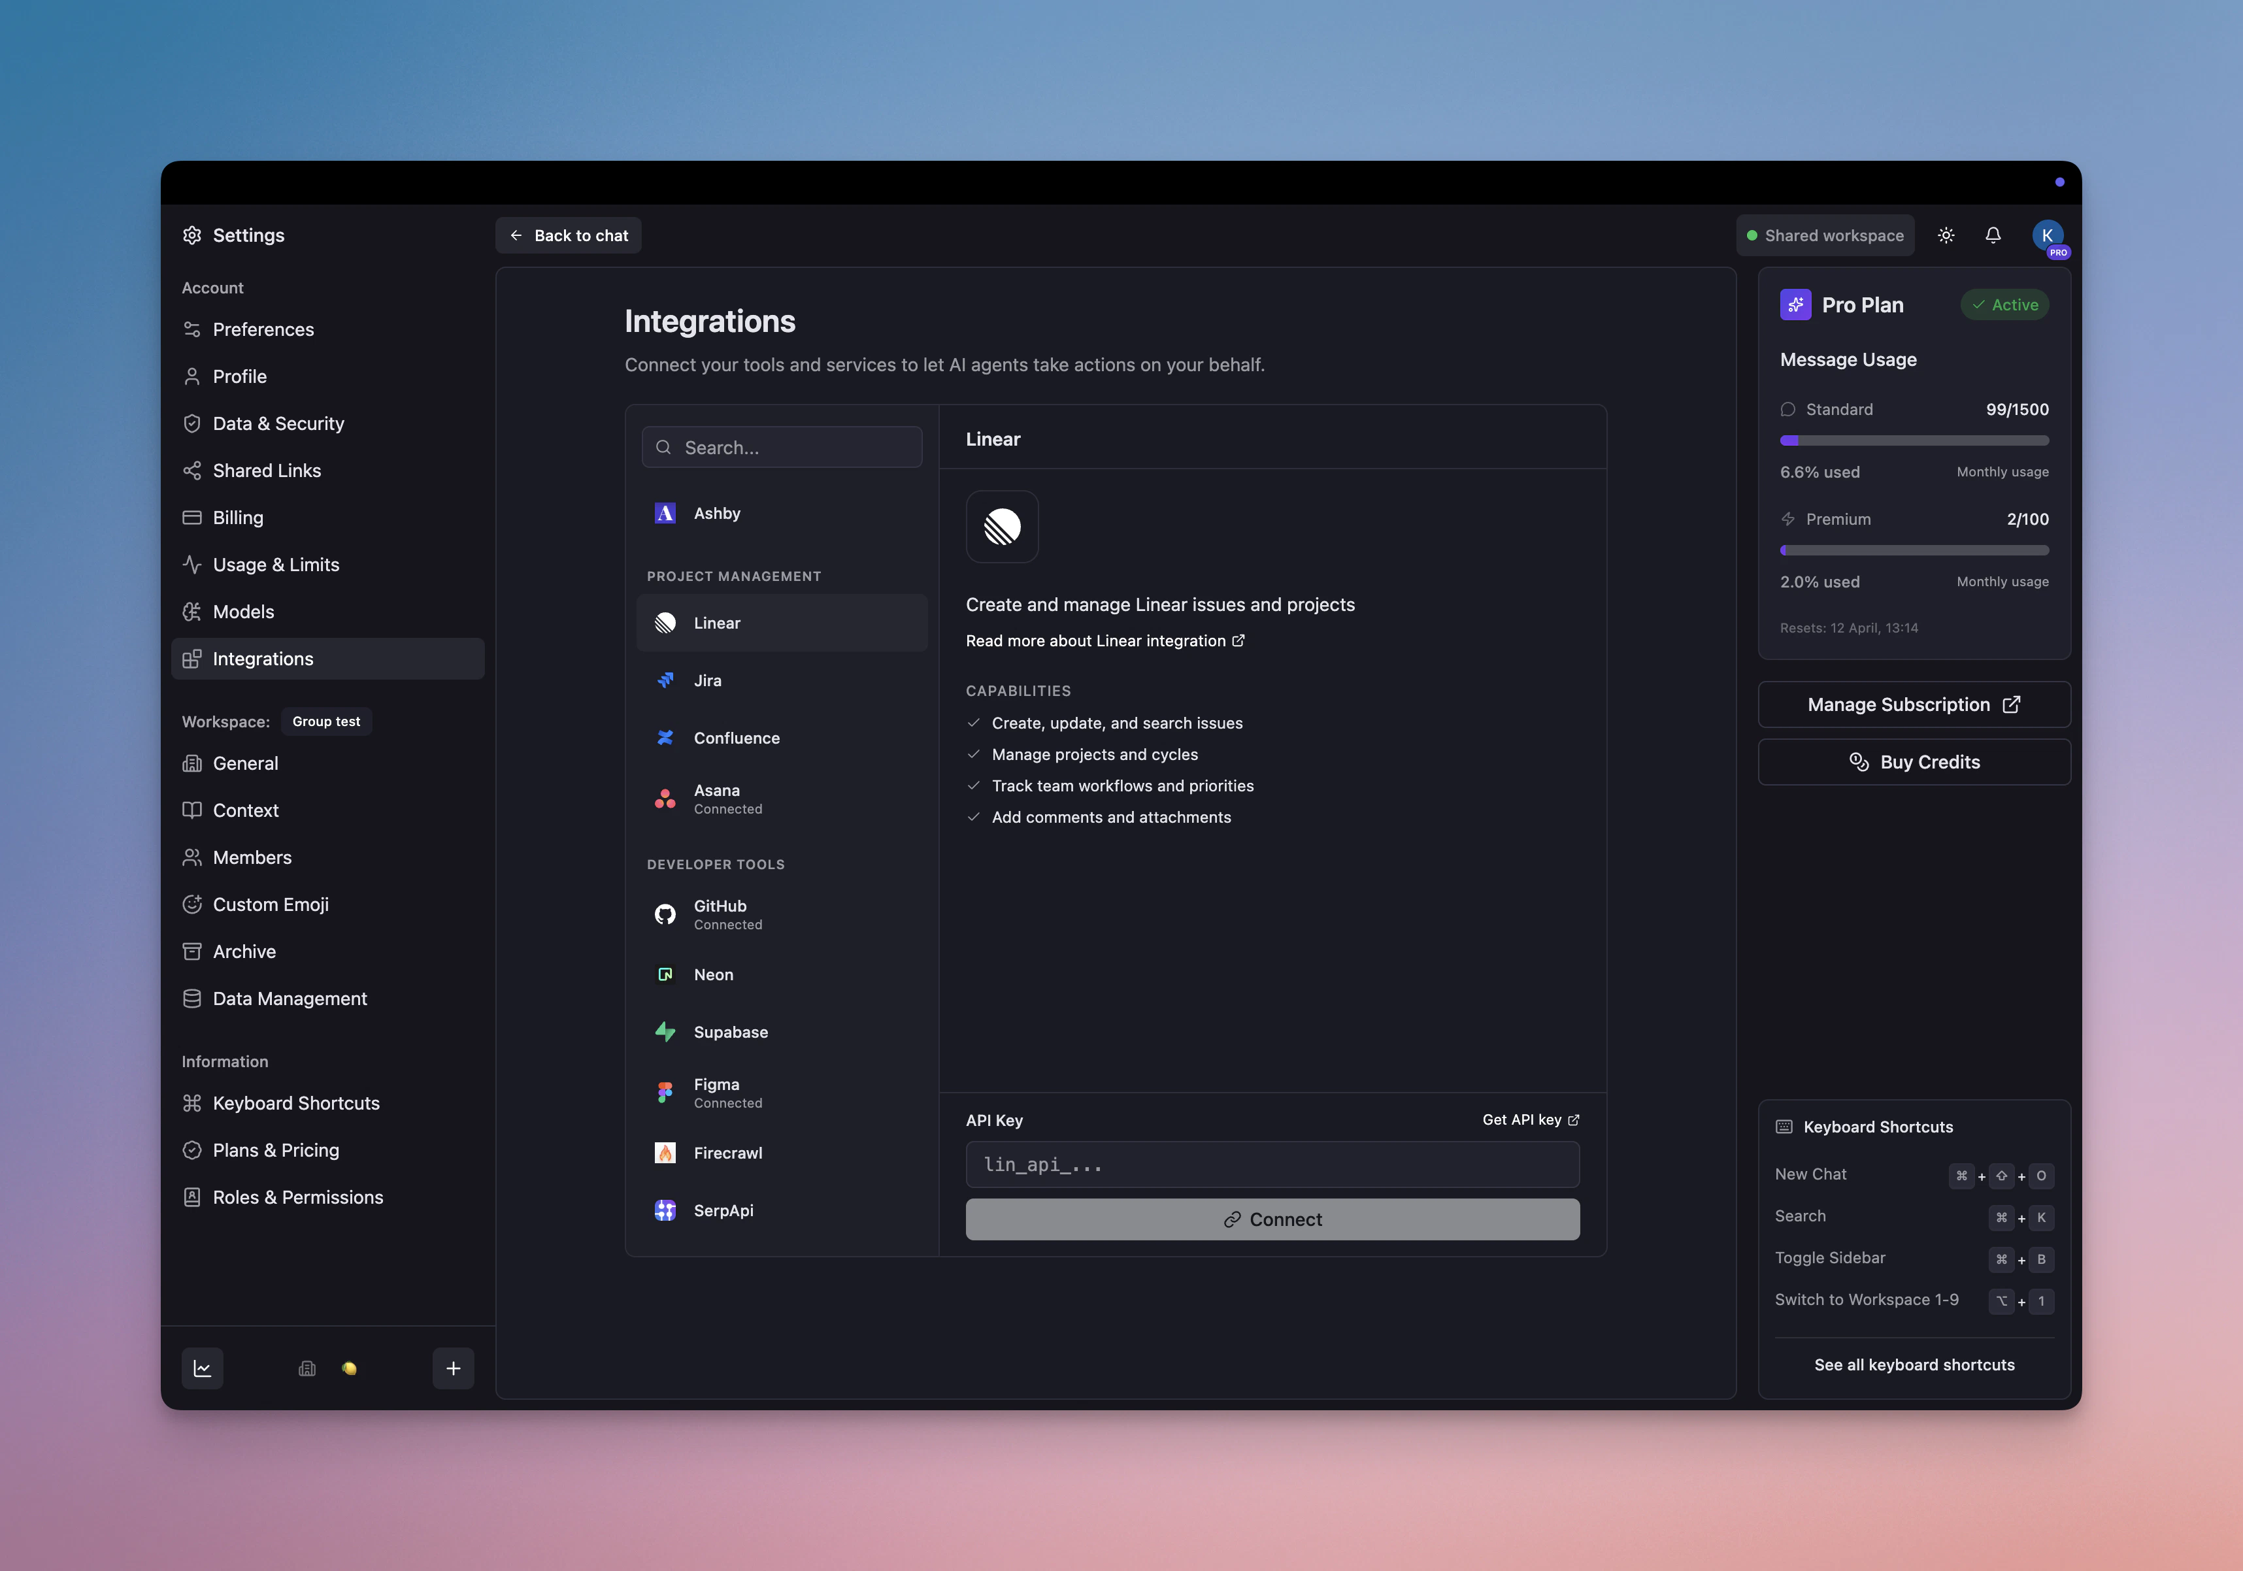
Task: Select the Linear integration icon
Action: pyautogui.click(x=665, y=622)
